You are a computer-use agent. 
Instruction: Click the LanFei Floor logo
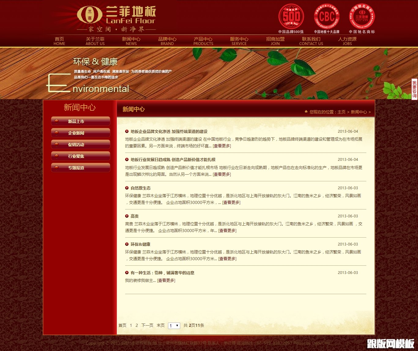(116, 19)
